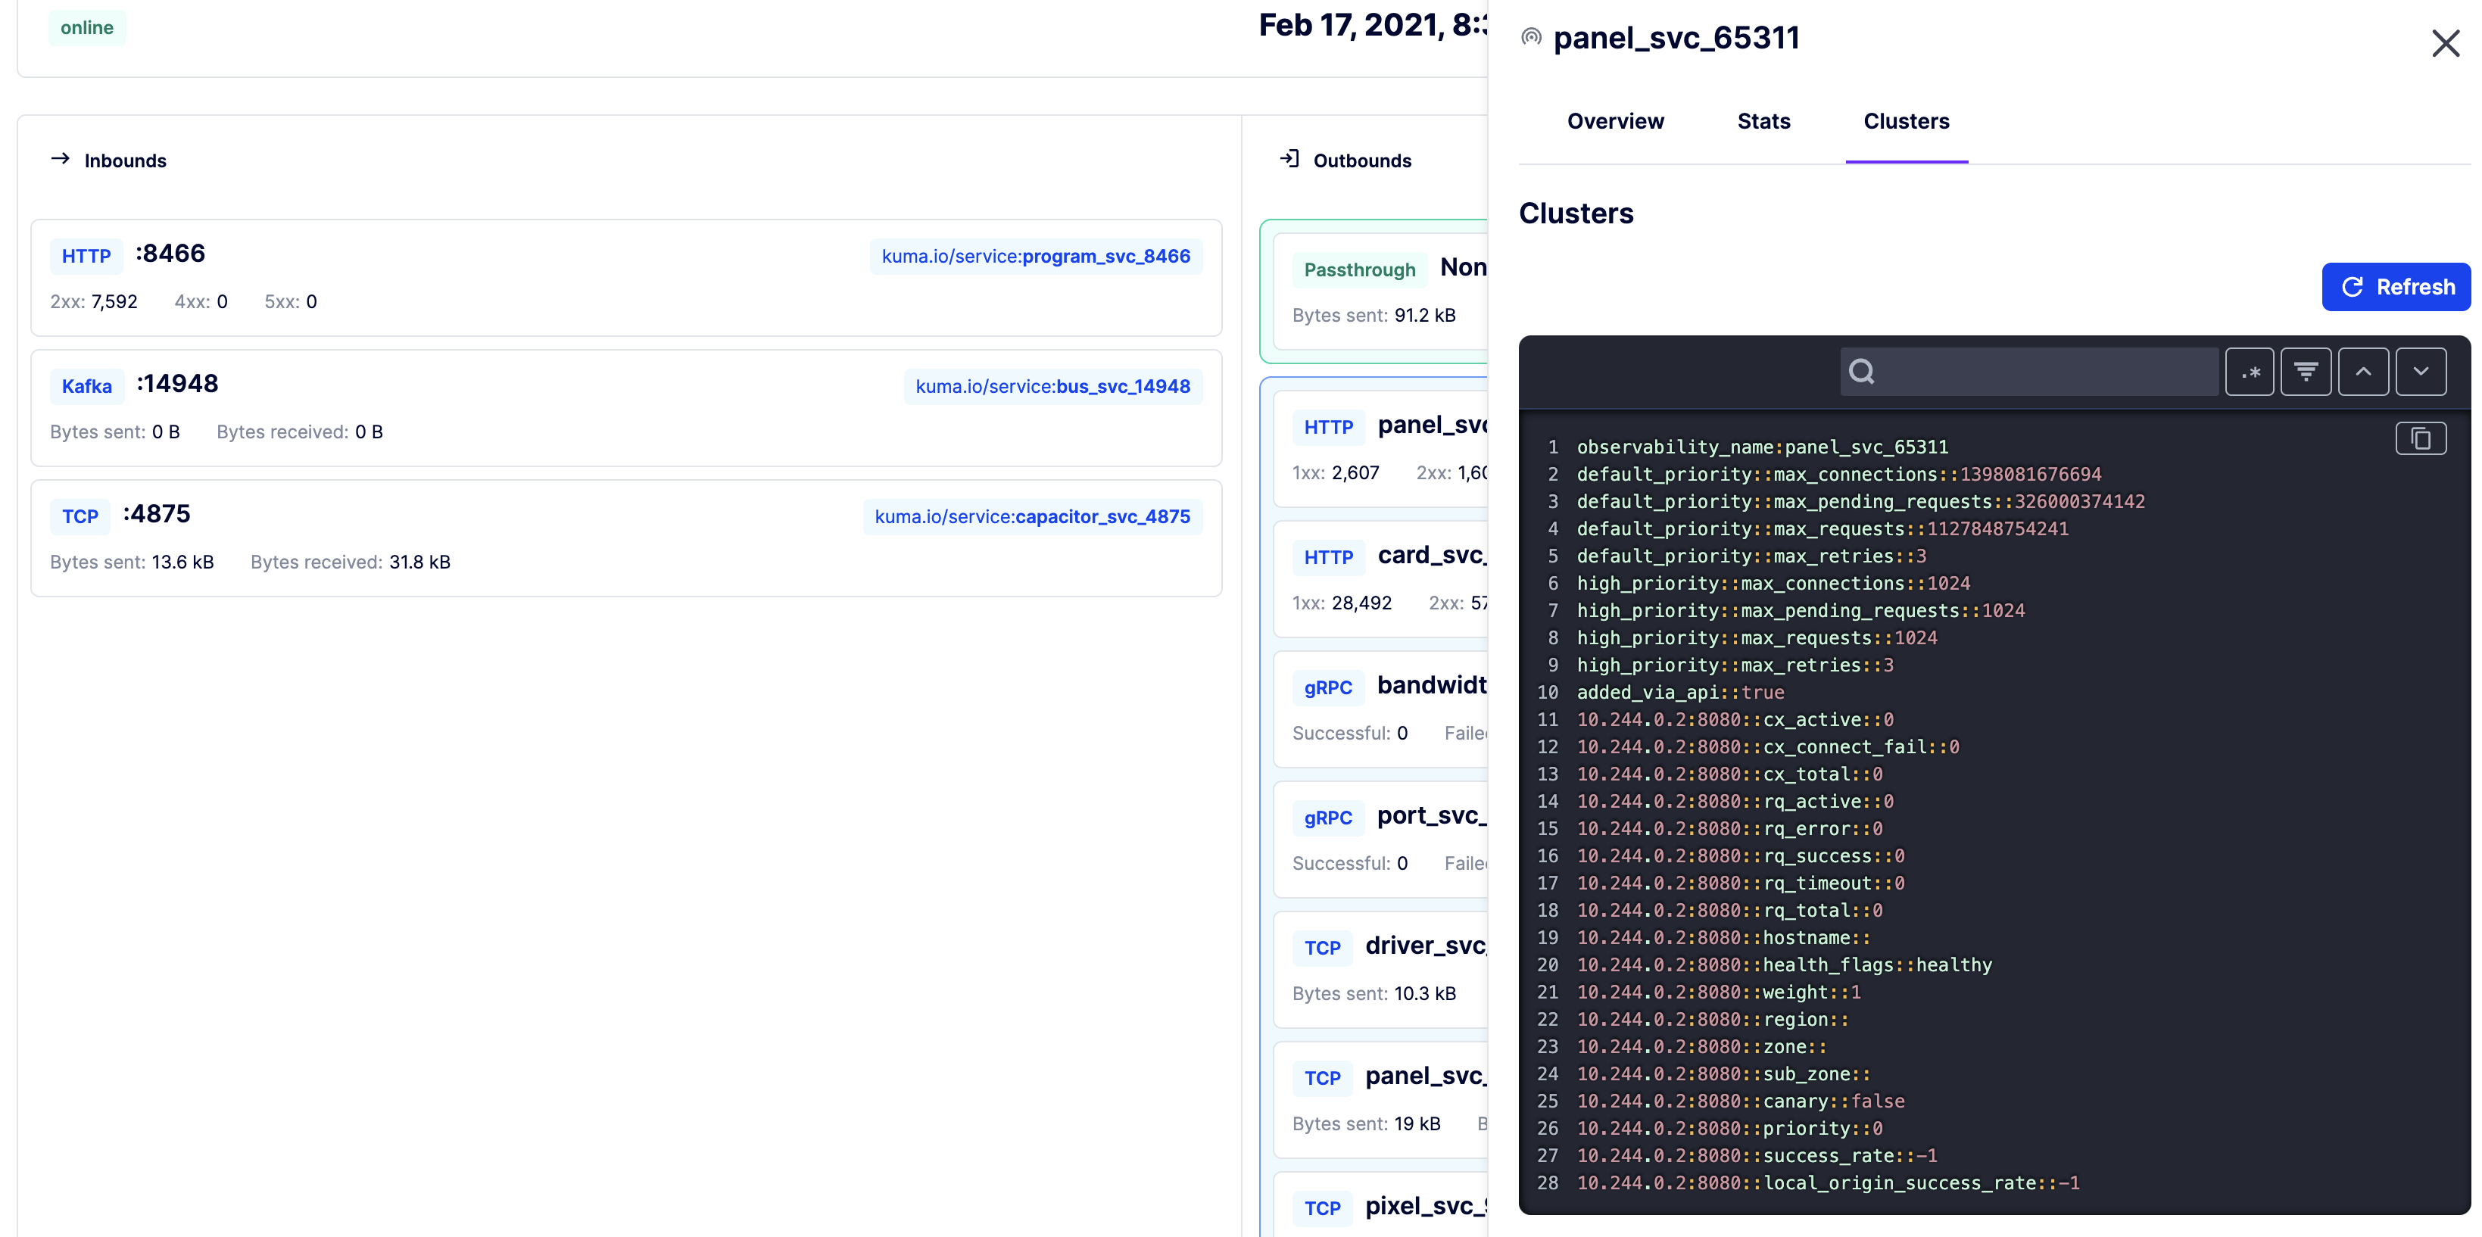
Task: Jump to next search match
Action: [x=2421, y=371]
